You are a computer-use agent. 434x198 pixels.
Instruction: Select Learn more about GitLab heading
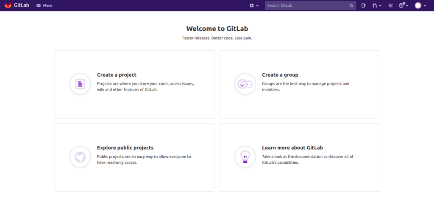(292, 148)
